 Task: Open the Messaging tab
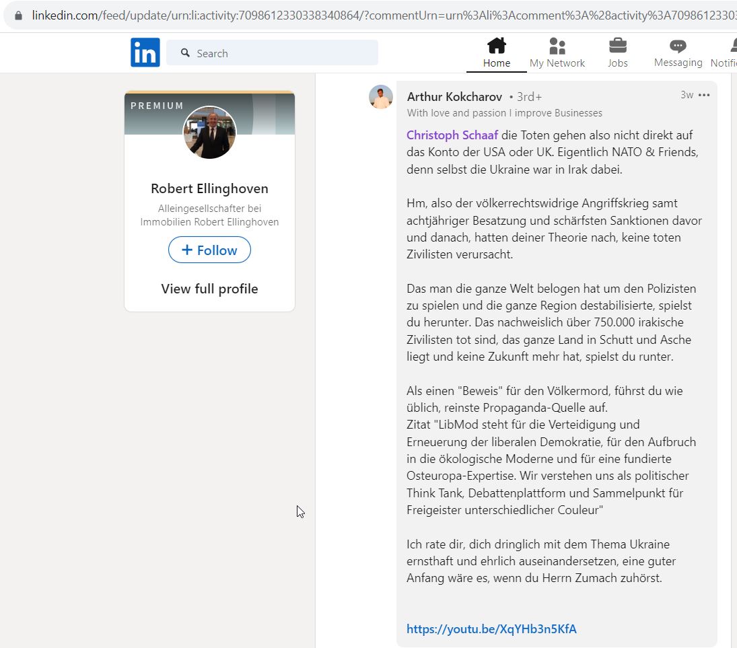tap(678, 52)
